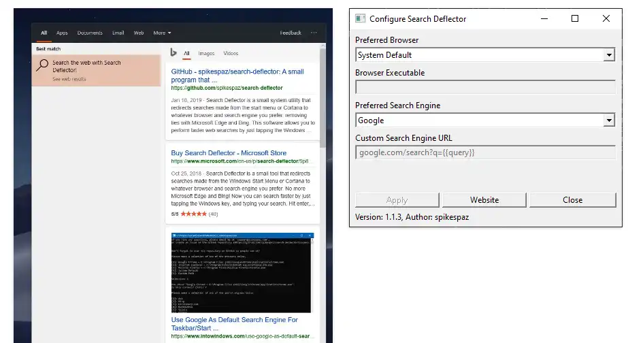Open the GitHub spikespaz/search-deflector result link
This screenshot has width=628, height=343.
(x=237, y=76)
